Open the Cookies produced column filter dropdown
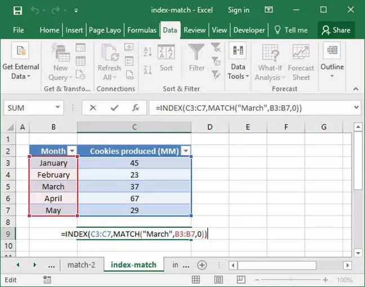365x287 pixels. pyautogui.click(x=185, y=151)
